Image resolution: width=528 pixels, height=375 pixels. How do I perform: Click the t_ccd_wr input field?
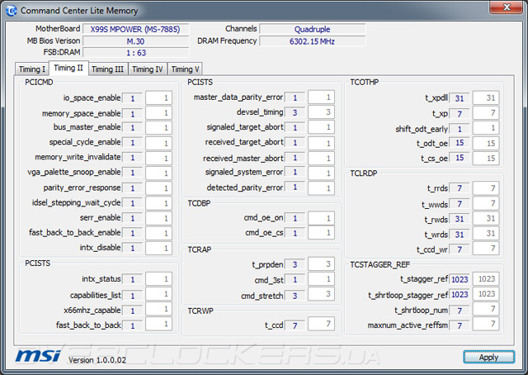486,248
